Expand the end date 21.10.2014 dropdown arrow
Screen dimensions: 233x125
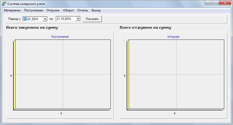coord(78,19)
